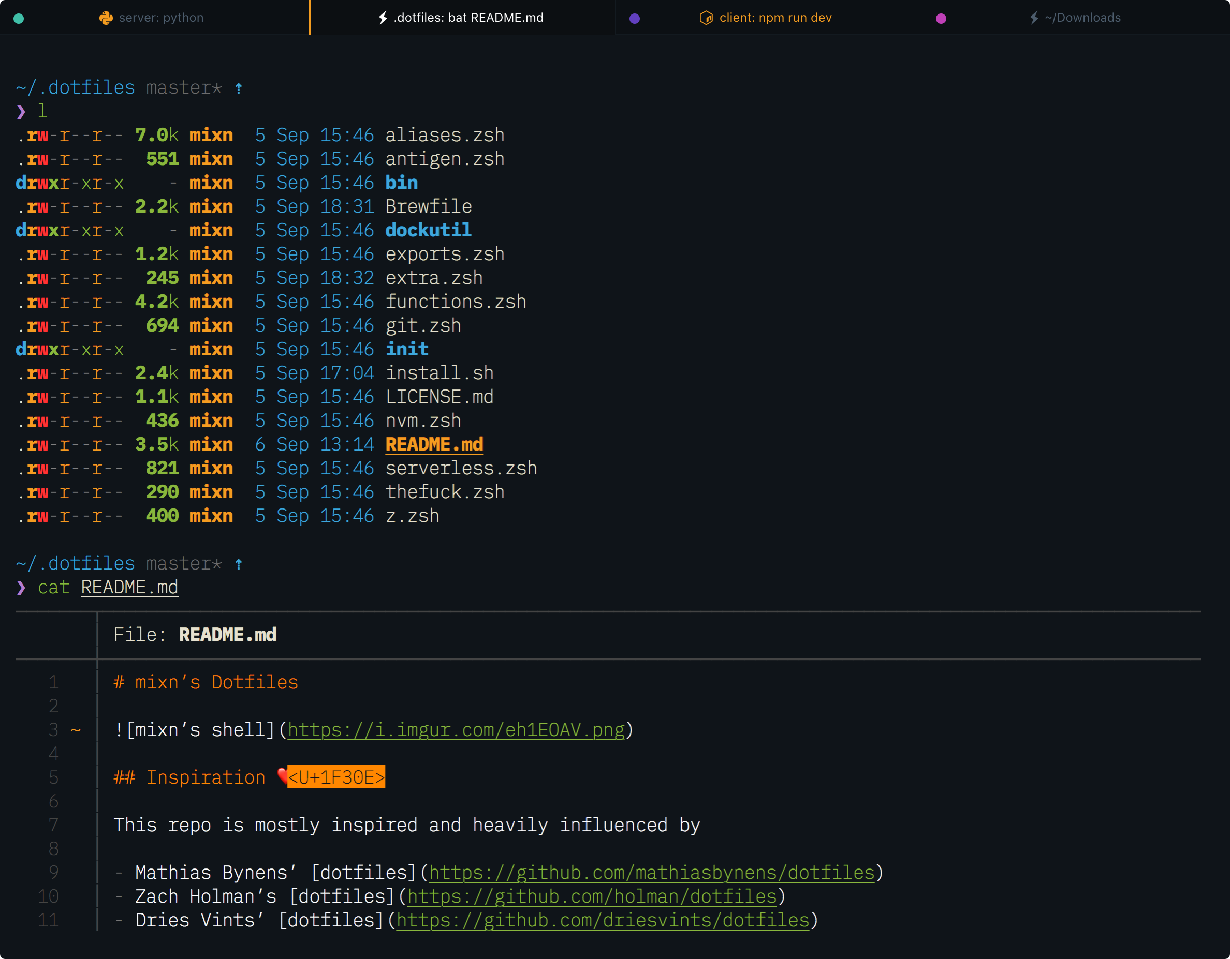Click line number 7 in the gutter
The image size is (1230, 959).
click(x=53, y=825)
